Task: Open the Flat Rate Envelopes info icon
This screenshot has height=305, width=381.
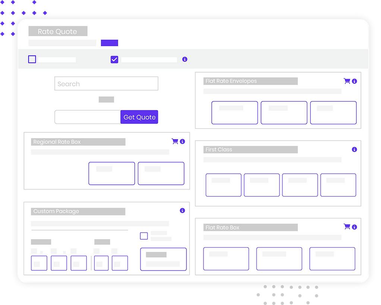Action: click(x=355, y=81)
